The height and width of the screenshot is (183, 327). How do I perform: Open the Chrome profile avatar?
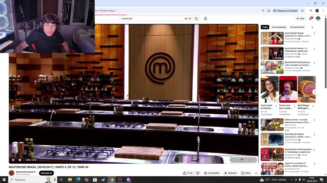click(317, 11)
